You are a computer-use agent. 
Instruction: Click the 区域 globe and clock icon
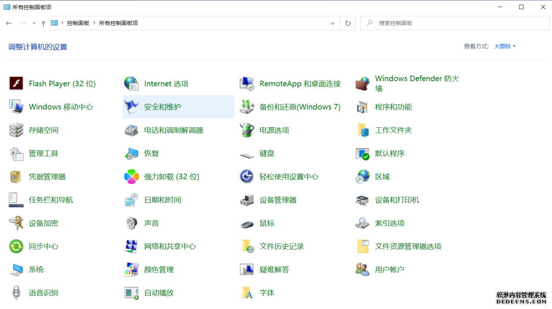(362, 176)
